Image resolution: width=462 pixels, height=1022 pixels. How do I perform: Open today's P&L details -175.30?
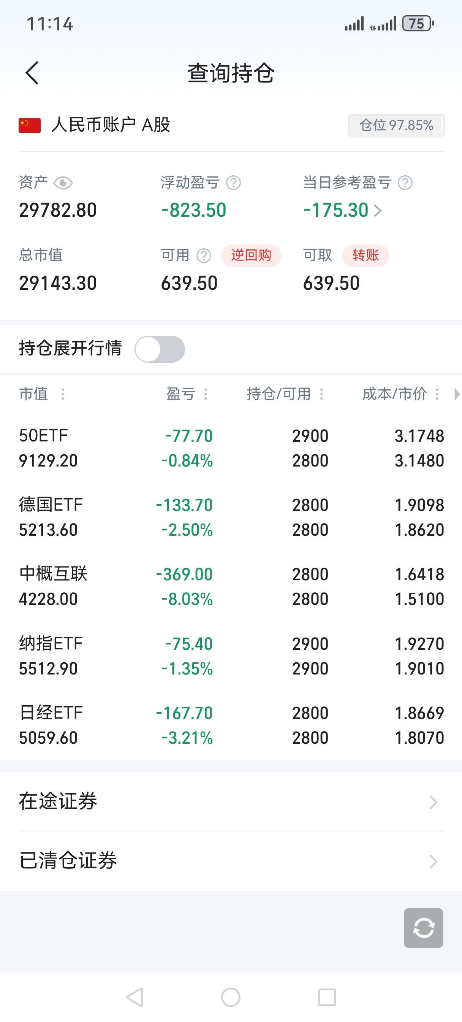pos(342,210)
